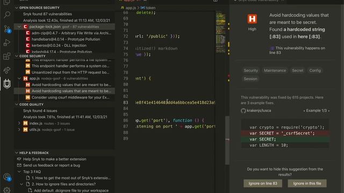Viewport: 344px width, 193px height.
Task: Select highlighted 'Avoid hardcoding values' issue row
Action: [64, 91]
